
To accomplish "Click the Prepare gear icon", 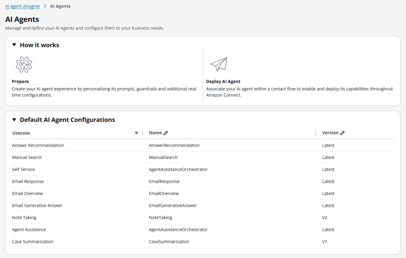I will [x=24, y=64].
